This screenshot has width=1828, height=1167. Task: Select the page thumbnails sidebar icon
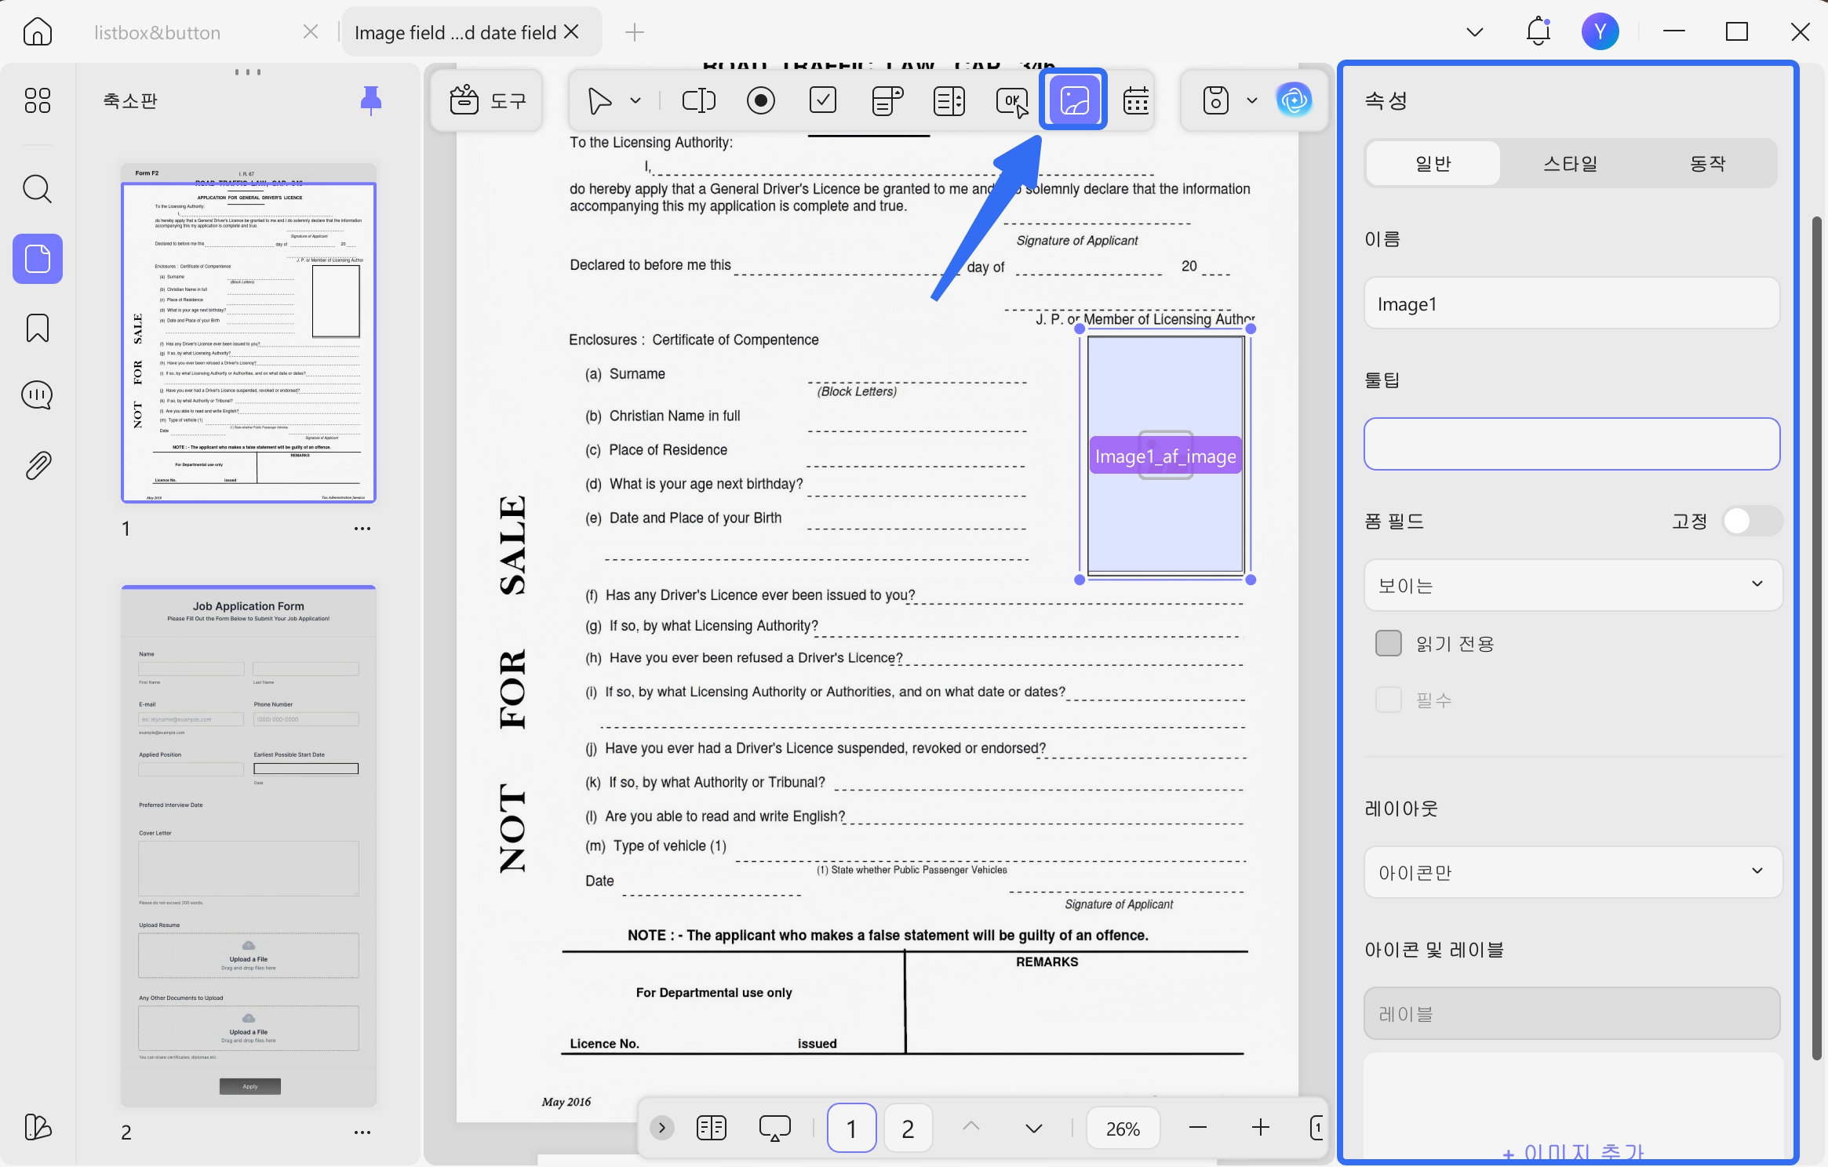click(38, 259)
